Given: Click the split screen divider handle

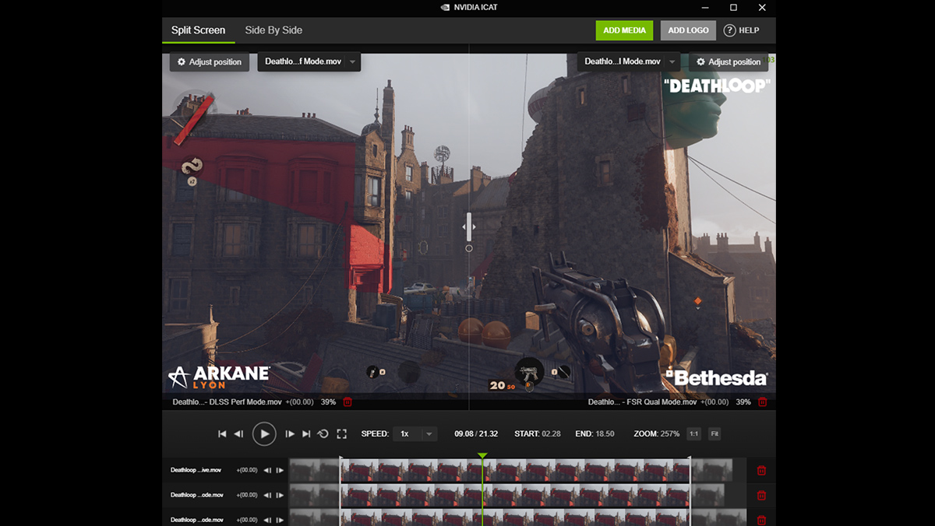Looking at the screenshot, I should pyautogui.click(x=469, y=227).
